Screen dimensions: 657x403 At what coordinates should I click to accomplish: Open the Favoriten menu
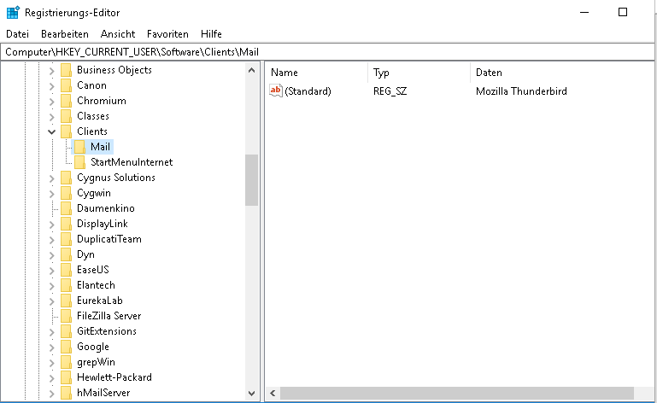(x=167, y=34)
